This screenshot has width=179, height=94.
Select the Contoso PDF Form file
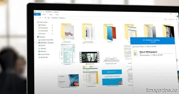(x=91, y=76)
